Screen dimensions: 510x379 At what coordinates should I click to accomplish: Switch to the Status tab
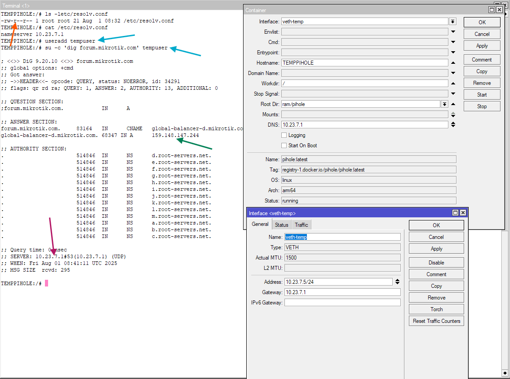[282, 225]
